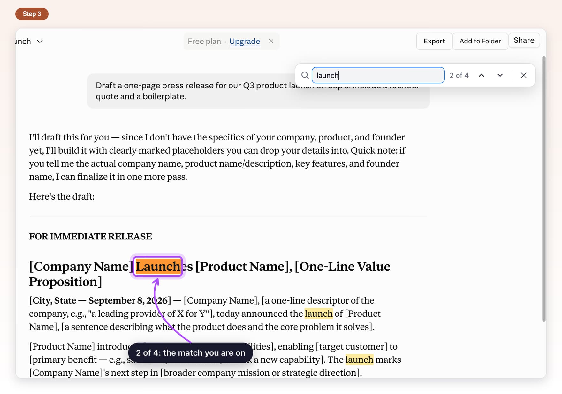
Task: Jump to next search match arrow
Action: [x=500, y=75]
